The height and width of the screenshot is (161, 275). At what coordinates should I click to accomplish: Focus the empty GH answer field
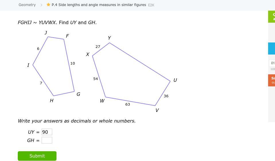pyautogui.click(x=47, y=140)
